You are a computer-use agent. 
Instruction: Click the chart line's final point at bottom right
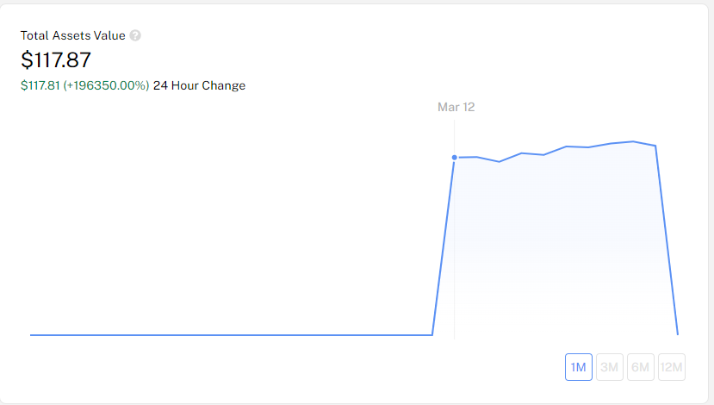(678, 334)
